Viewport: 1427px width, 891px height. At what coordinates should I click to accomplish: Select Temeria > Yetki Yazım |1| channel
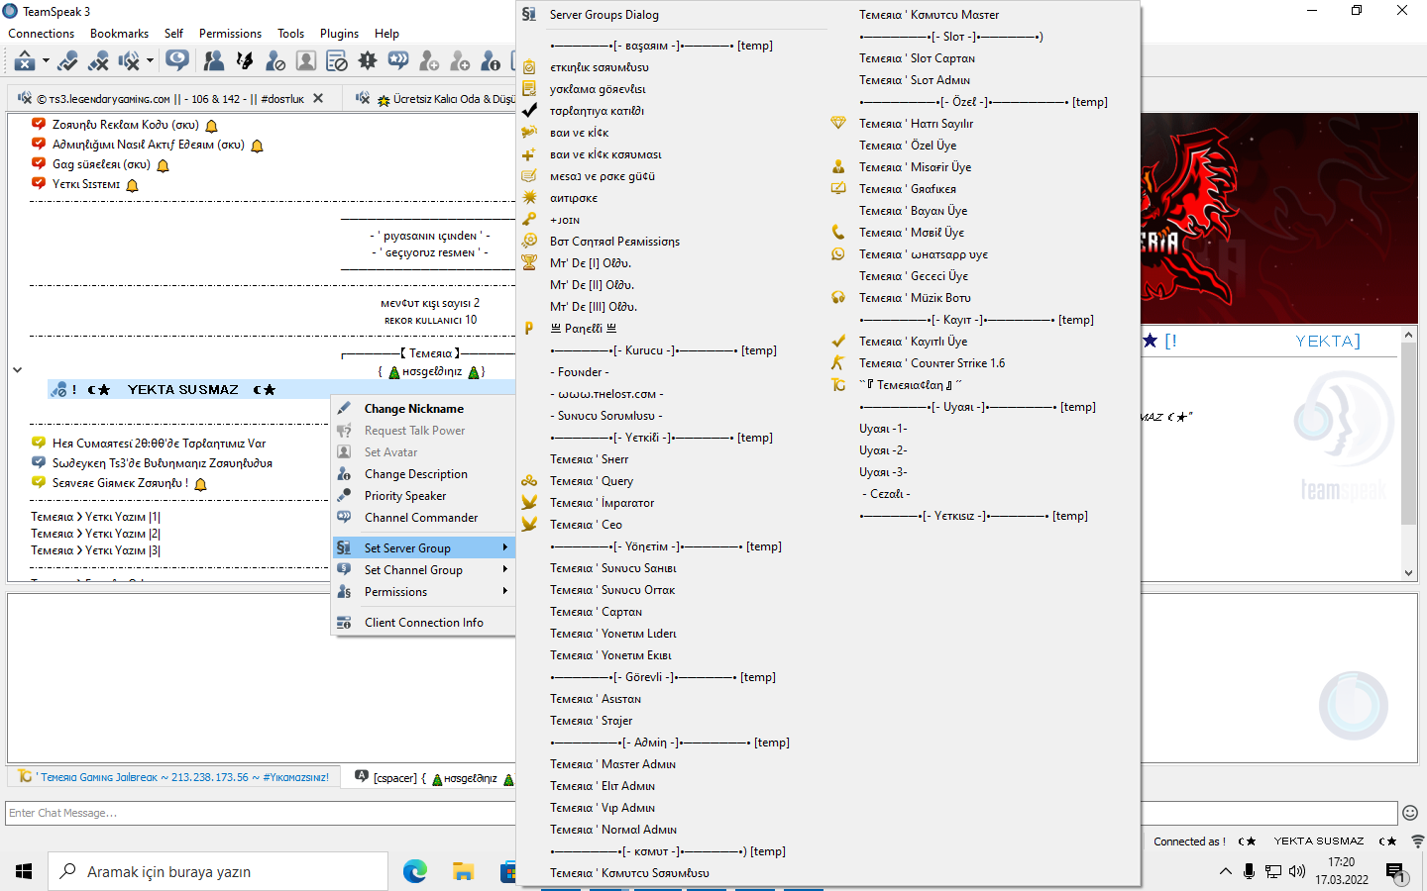click(95, 517)
